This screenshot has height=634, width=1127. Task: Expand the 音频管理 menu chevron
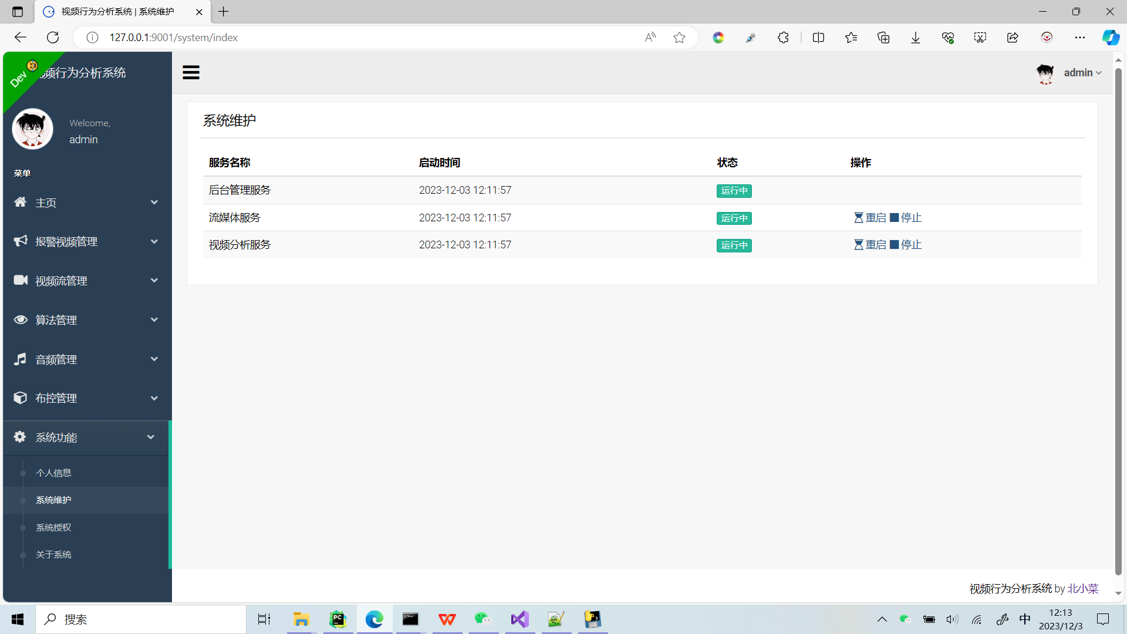tap(154, 359)
